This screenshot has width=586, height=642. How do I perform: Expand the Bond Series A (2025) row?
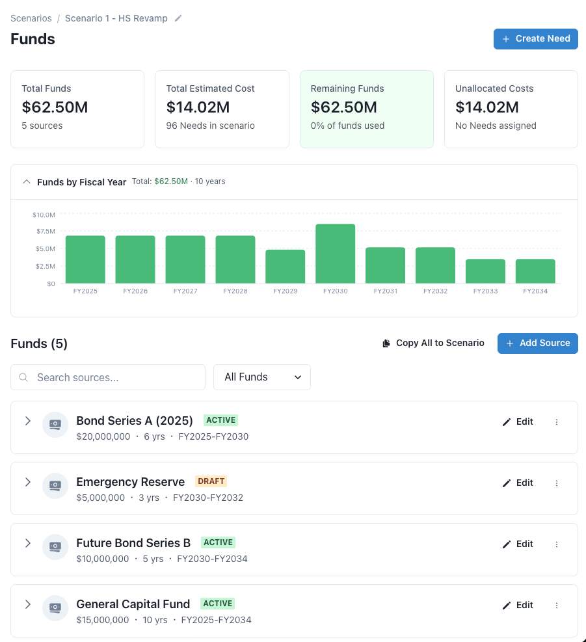pyautogui.click(x=28, y=421)
